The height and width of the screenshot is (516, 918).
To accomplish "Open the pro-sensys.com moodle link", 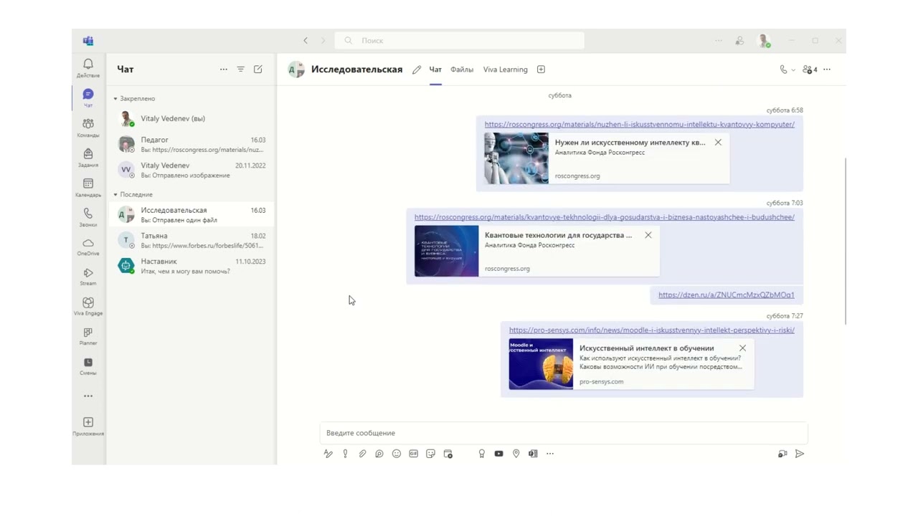I will (651, 330).
